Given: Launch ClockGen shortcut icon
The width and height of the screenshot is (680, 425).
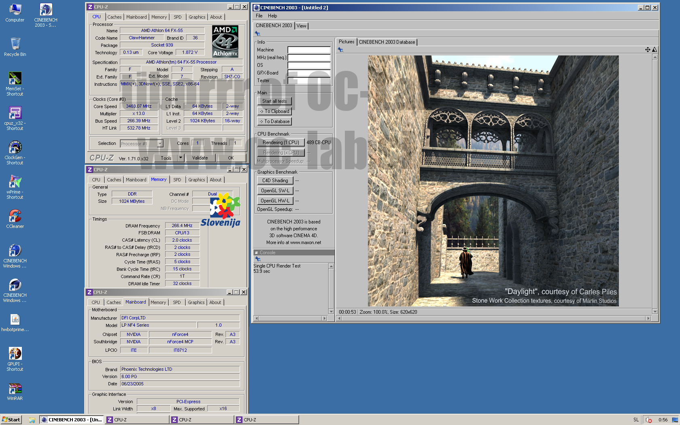Looking at the screenshot, I should [x=15, y=153].
